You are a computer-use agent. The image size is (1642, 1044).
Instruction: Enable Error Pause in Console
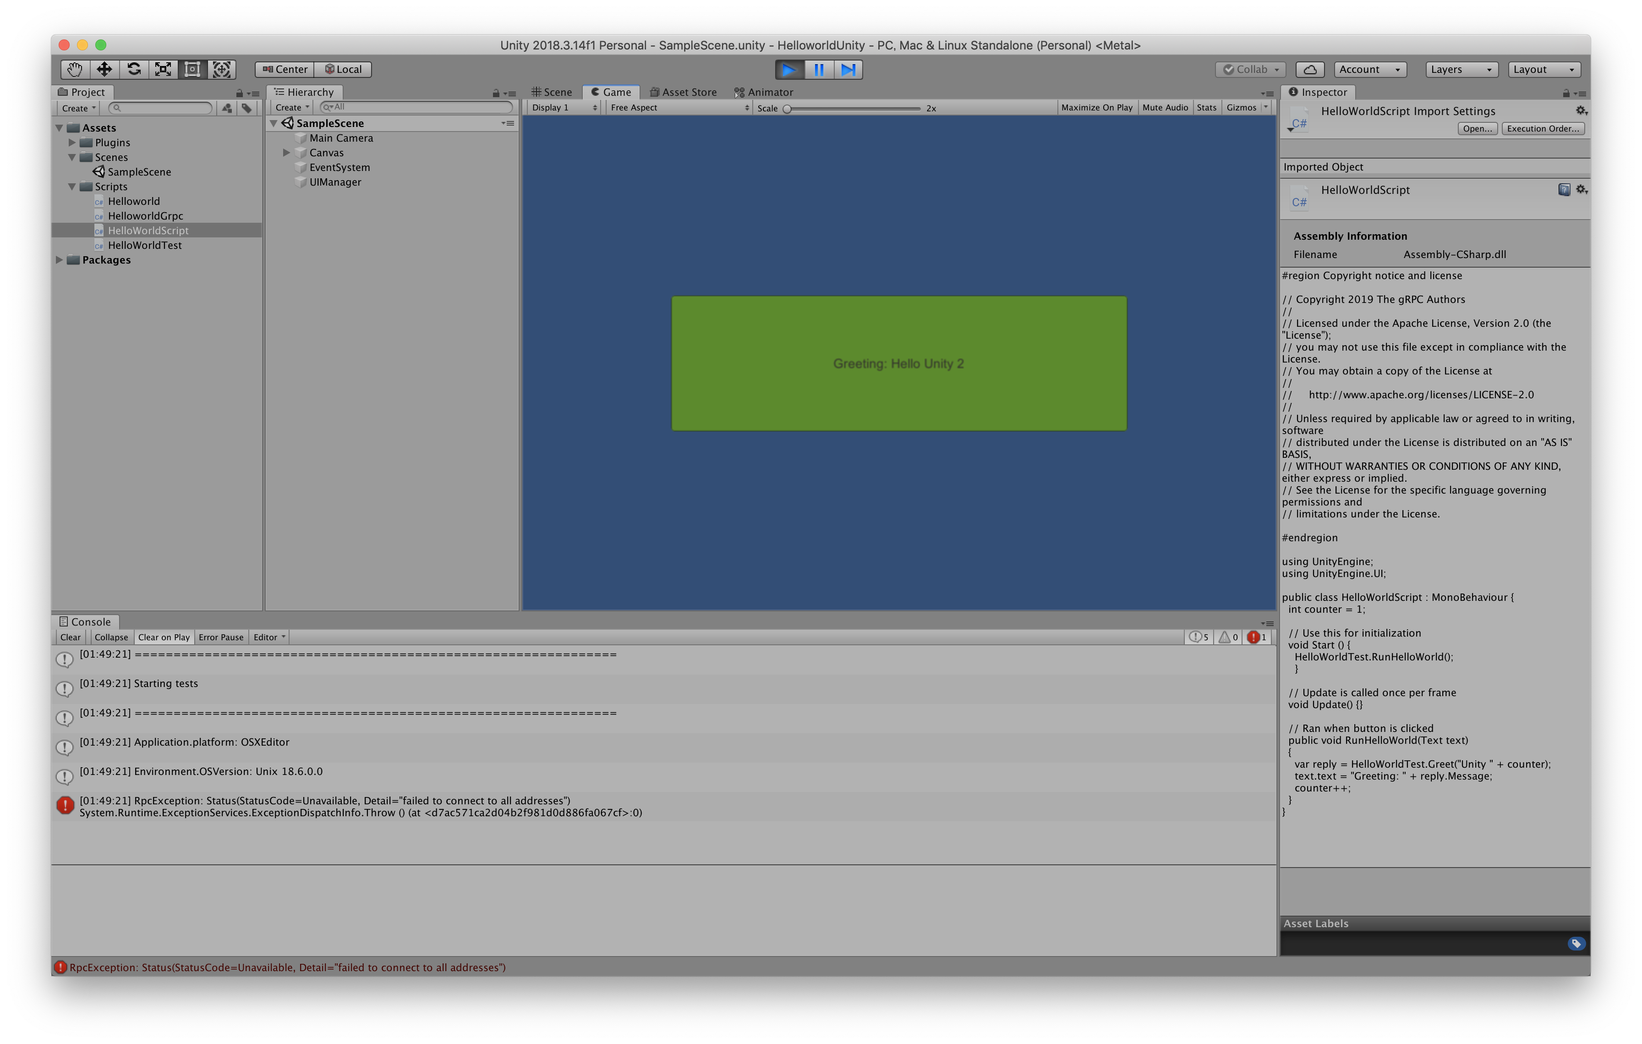[220, 637]
